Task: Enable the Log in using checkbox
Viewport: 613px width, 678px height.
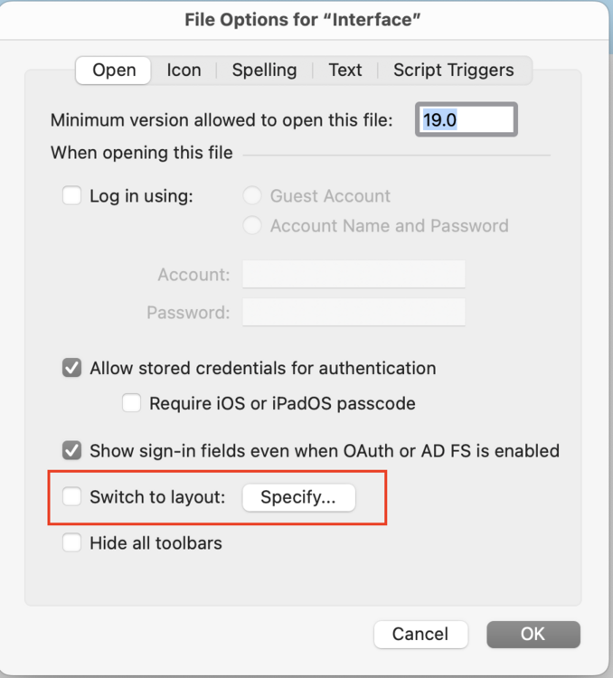Action: pos(72,195)
